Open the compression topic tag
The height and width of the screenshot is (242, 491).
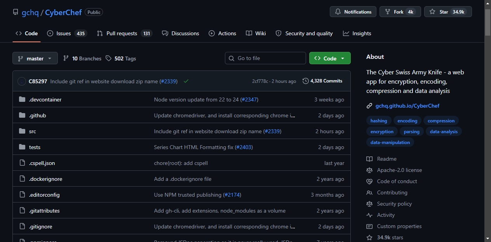point(441,121)
